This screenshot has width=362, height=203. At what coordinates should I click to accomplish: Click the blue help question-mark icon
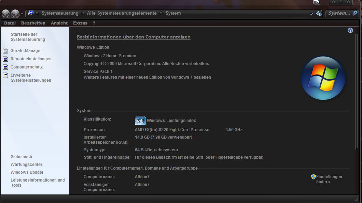tap(350, 30)
